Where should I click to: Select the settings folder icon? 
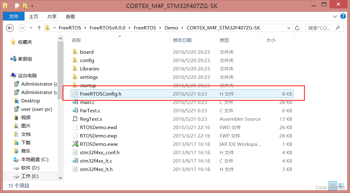(x=75, y=77)
